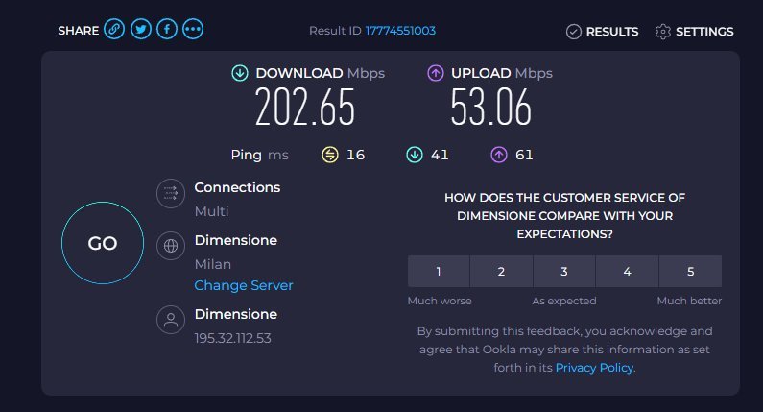Click the idle ping latency icon
Viewport: 763px width, 412px height.
coord(329,155)
